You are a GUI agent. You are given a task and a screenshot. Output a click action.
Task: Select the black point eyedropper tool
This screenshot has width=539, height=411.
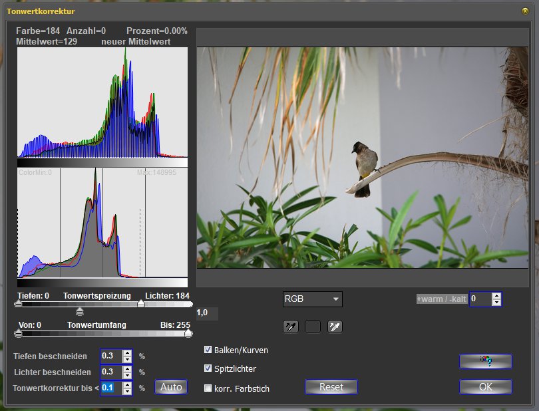[291, 327]
